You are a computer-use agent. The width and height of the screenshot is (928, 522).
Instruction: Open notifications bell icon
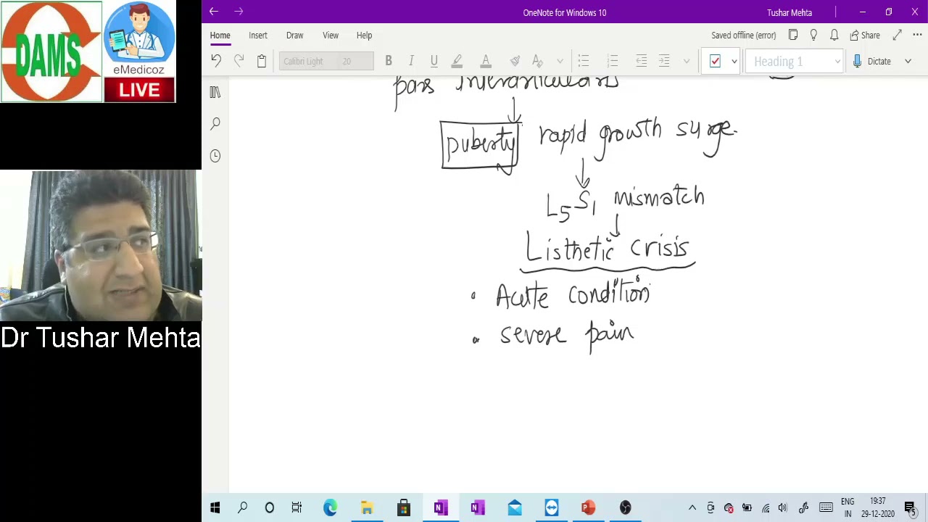click(x=834, y=35)
